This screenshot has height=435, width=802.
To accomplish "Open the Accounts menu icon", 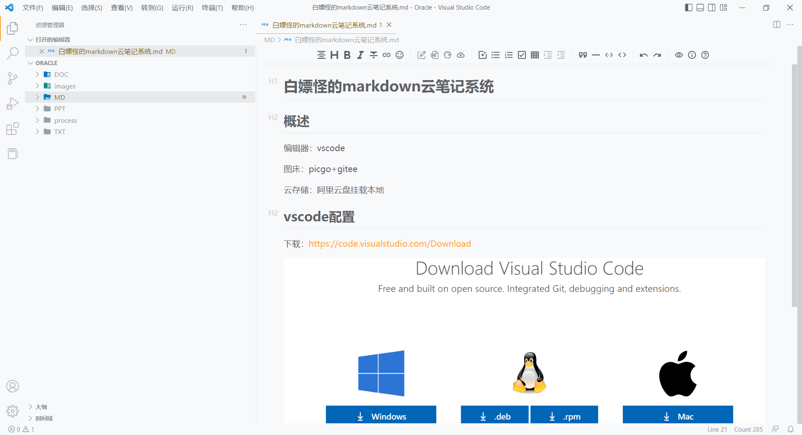I will pyautogui.click(x=13, y=386).
